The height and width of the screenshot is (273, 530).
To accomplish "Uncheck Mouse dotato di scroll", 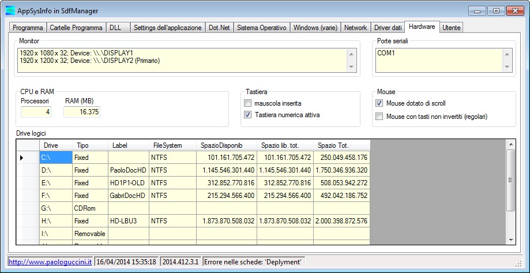I will [x=379, y=103].
